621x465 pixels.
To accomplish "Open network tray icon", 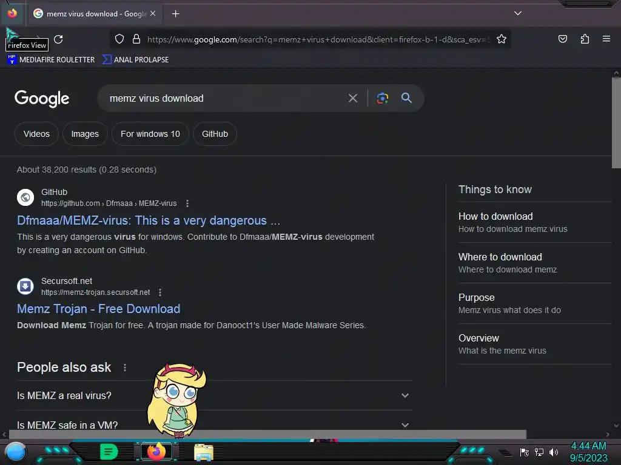I will pos(539,452).
